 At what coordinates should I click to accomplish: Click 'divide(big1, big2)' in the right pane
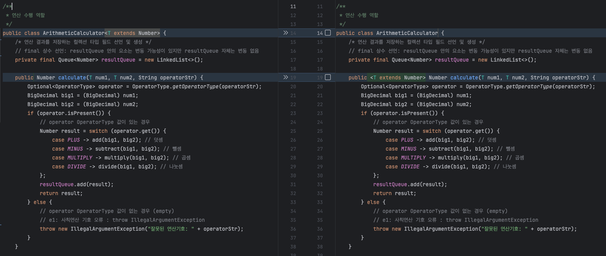coord(460,167)
